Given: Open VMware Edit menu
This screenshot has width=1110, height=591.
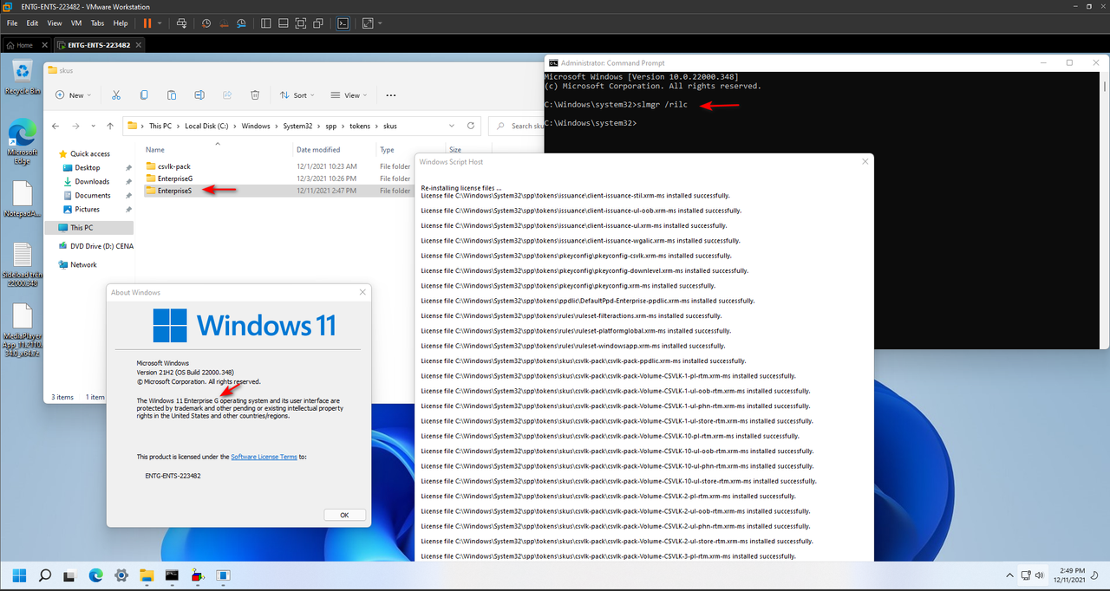Looking at the screenshot, I should click(x=32, y=23).
